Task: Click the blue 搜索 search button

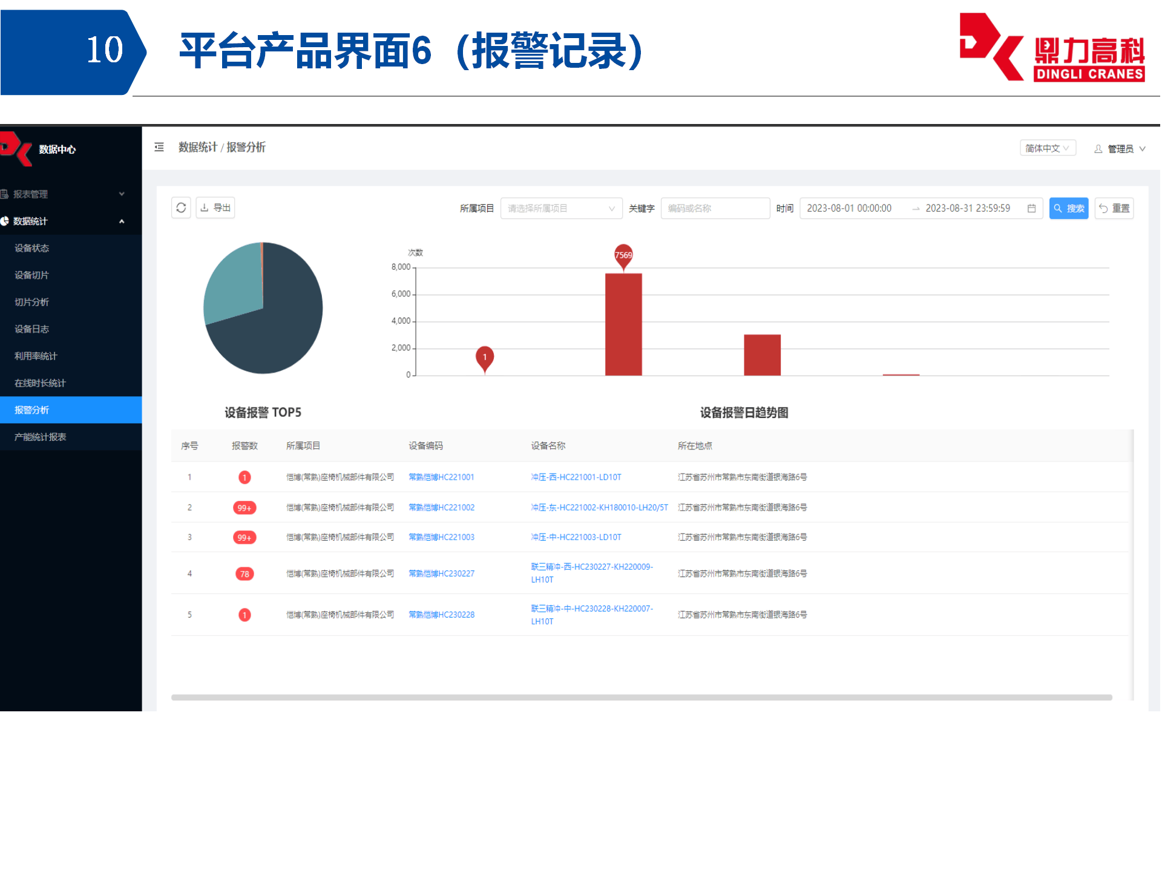Action: tap(1068, 209)
